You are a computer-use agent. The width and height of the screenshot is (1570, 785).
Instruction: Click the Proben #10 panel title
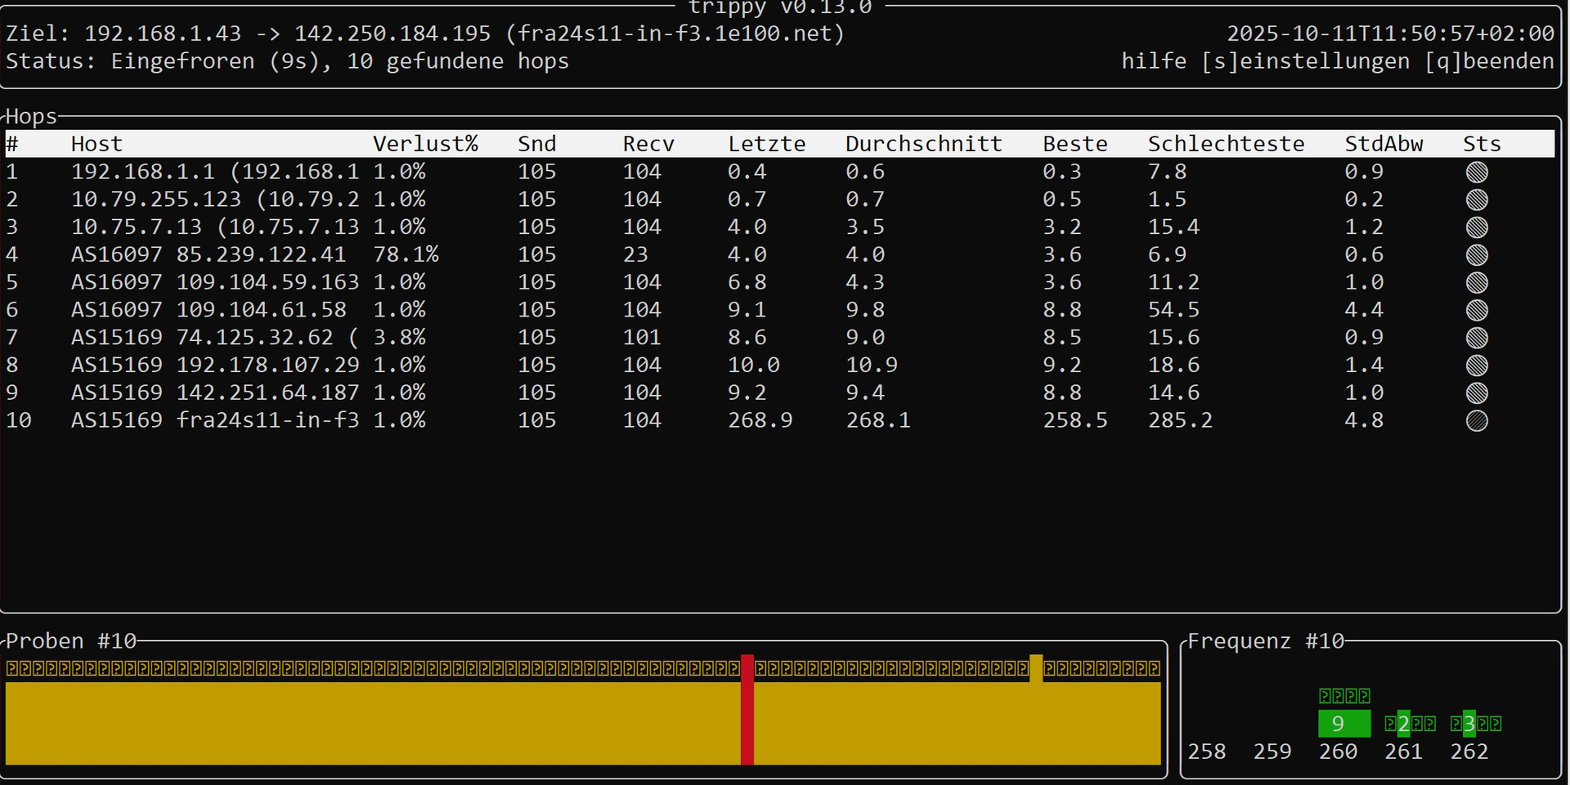(71, 641)
